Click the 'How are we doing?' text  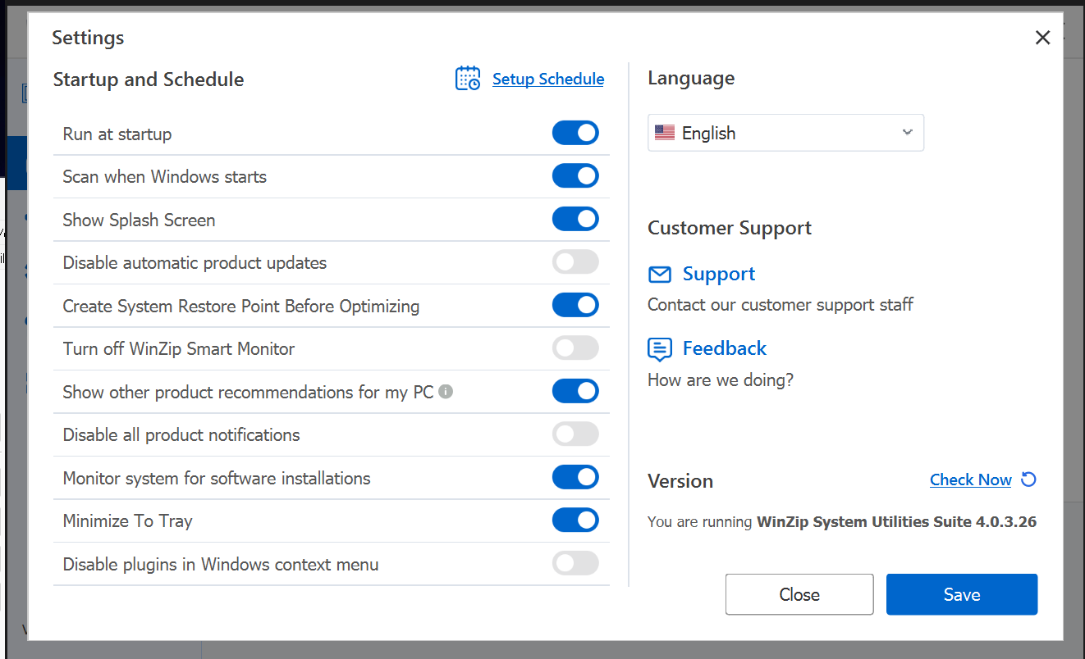721,379
